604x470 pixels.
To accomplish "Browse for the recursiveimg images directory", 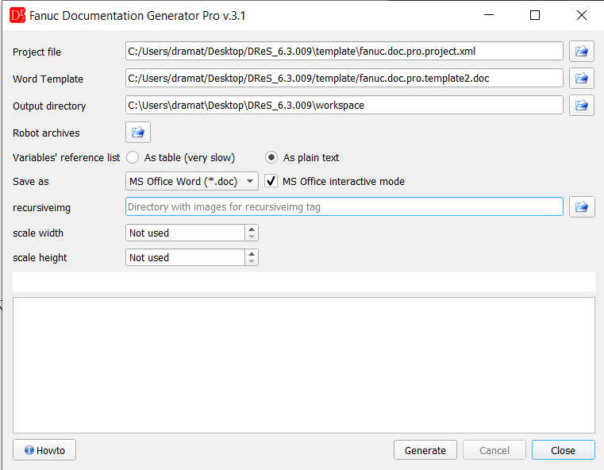I will (x=582, y=207).
